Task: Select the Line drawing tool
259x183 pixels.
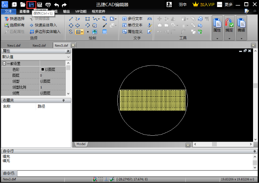Action: pos(71,19)
